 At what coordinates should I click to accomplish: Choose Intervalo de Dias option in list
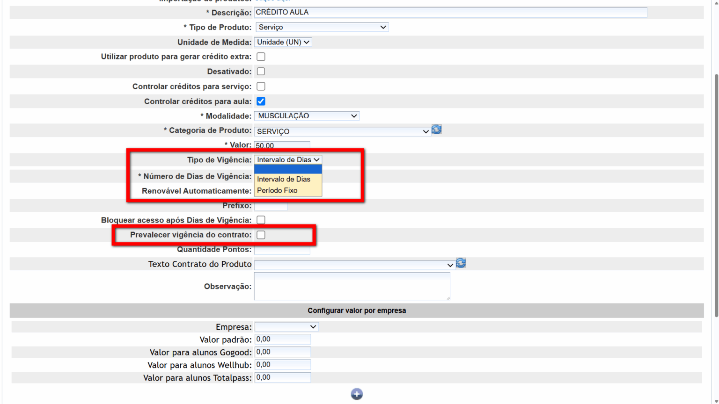click(x=284, y=179)
